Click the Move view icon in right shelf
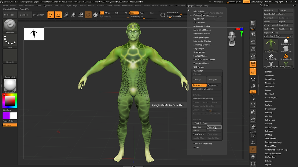The width and height of the screenshot is (298, 167). [x=253, y=112]
